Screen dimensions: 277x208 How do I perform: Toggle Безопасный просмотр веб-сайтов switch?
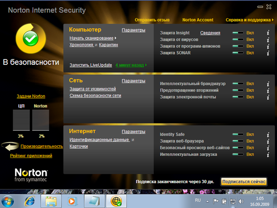[x=238, y=148]
